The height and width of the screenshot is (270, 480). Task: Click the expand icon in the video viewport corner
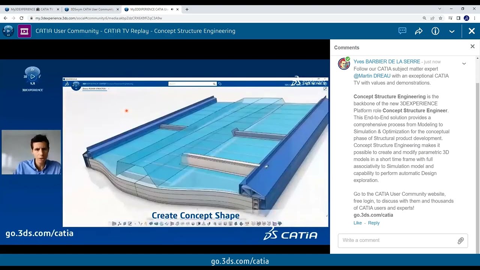(x=325, y=89)
